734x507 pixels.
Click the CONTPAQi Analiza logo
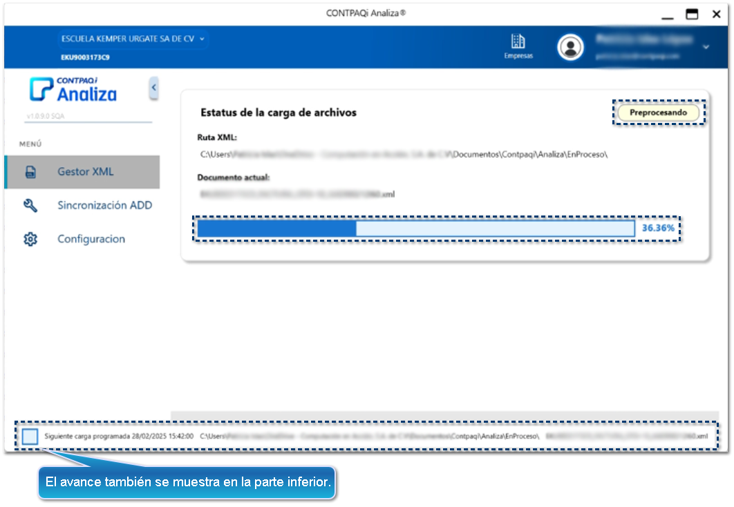tap(73, 89)
